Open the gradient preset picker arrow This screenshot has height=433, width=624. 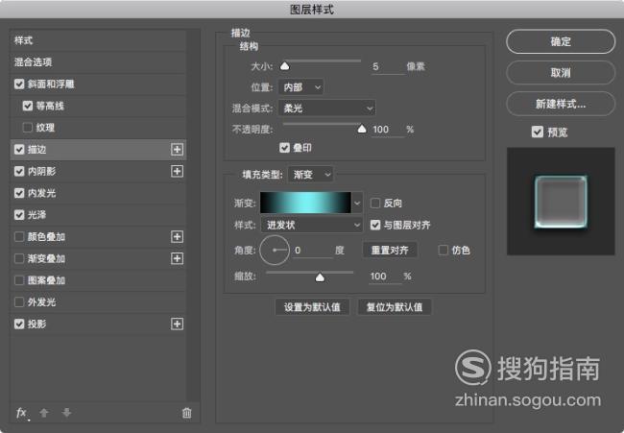click(357, 203)
